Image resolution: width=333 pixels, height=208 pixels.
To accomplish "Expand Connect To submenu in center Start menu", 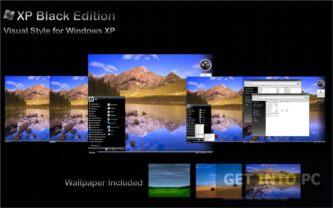I will point(116,123).
